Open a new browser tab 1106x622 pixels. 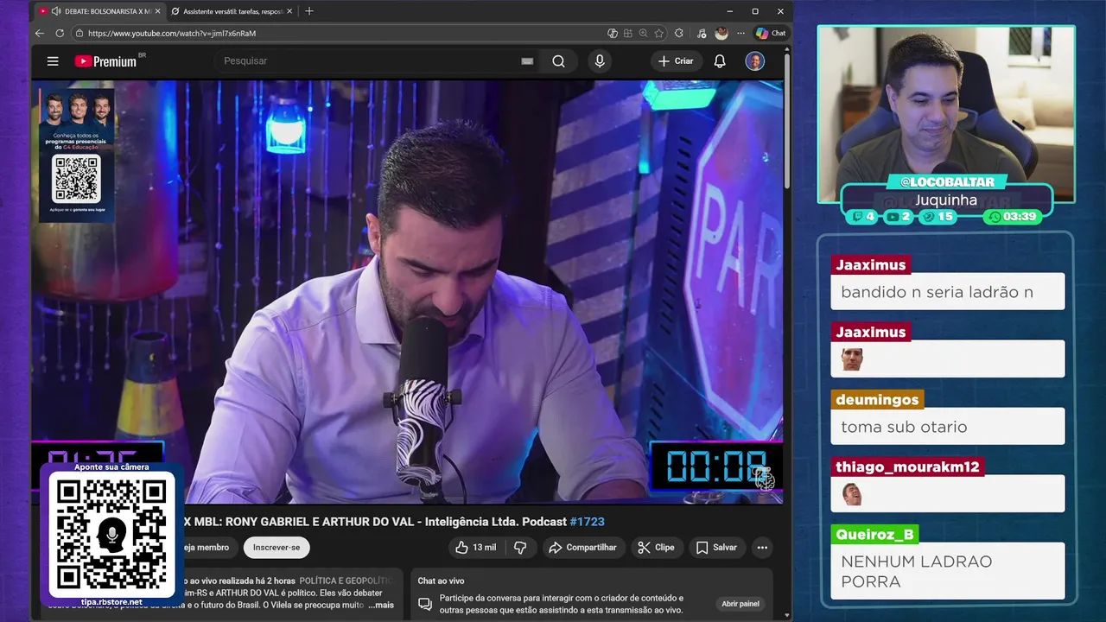point(309,11)
